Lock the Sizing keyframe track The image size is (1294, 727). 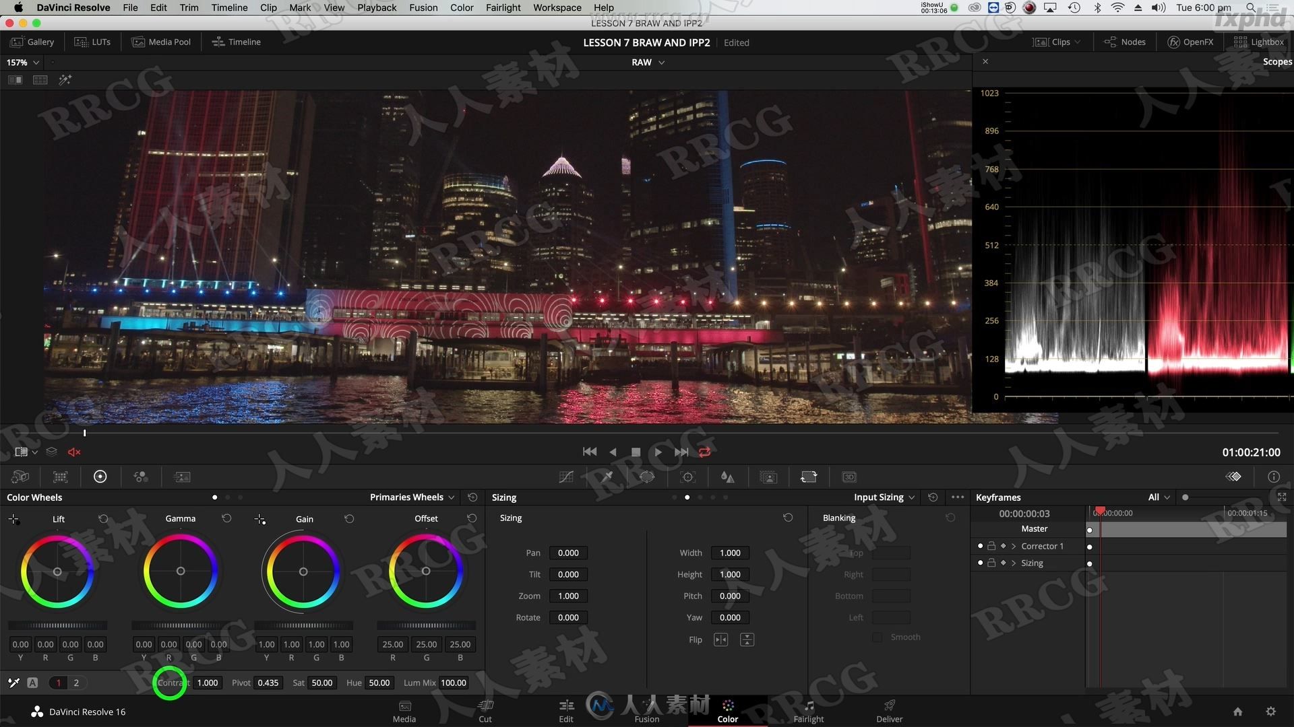point(991,563)
